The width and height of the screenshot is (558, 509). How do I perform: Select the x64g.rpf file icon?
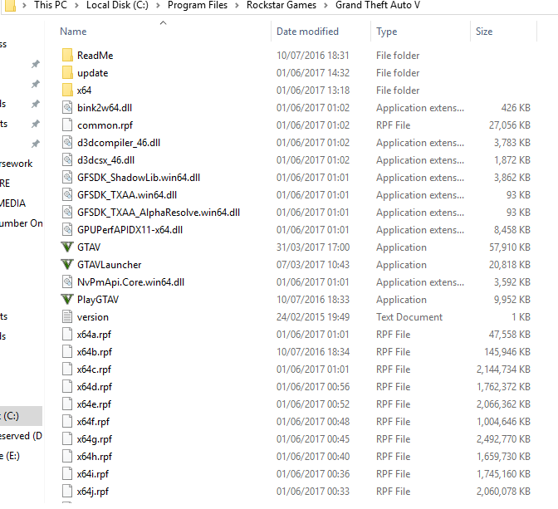(67, 439)
